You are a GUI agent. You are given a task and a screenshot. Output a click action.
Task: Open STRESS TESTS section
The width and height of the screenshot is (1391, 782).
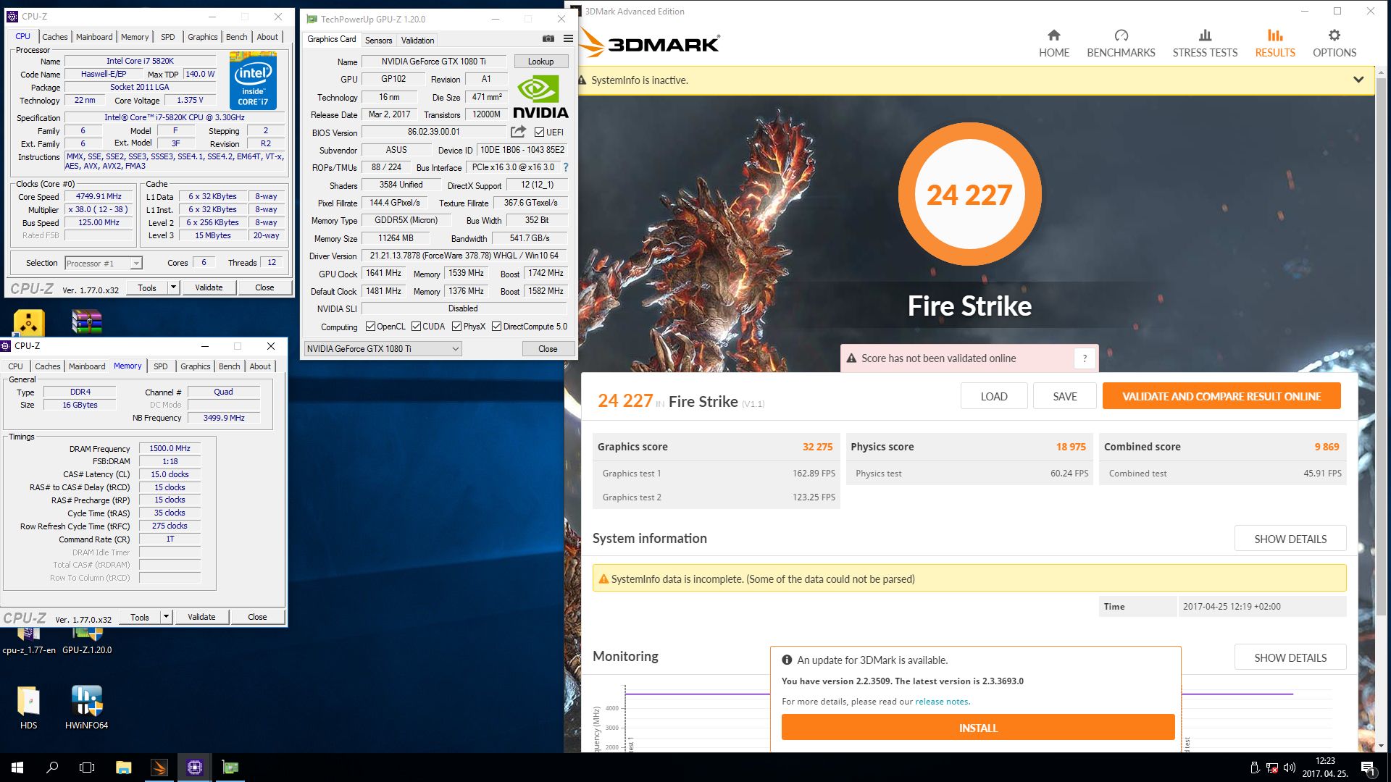(1205, 43)
